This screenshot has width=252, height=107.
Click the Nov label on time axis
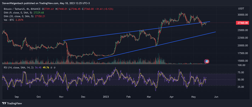click(61, 97)
